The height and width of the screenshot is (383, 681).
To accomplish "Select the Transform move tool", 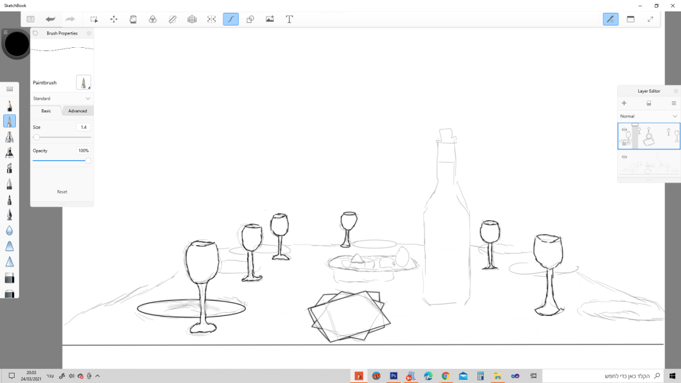I will coord(114,19).
